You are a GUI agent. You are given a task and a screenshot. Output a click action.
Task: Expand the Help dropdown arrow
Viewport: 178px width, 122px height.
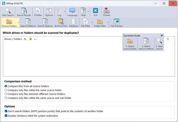88,12
